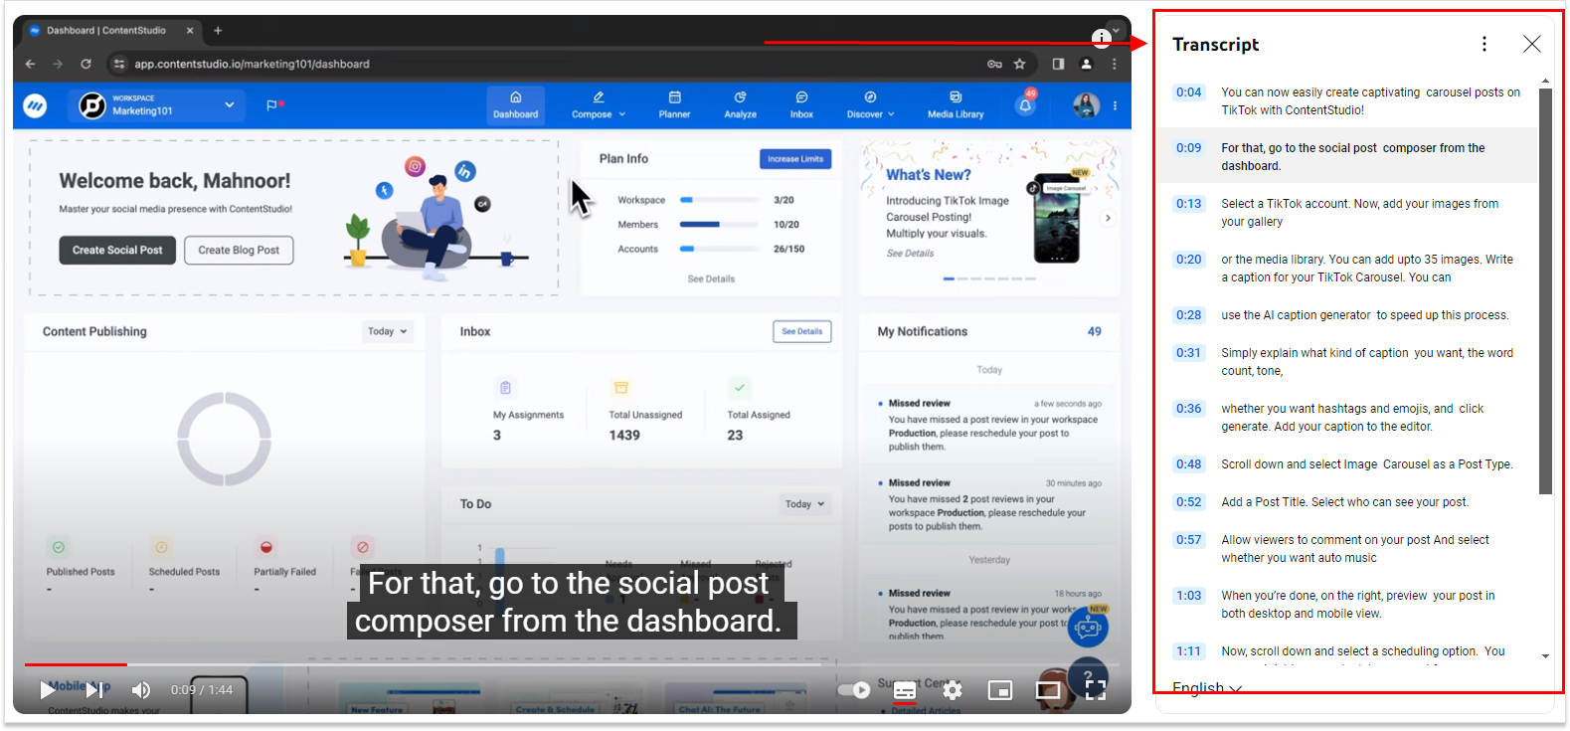Open the browser three-dot menu
The image size is (1570, 731).
coord(1114,64)
